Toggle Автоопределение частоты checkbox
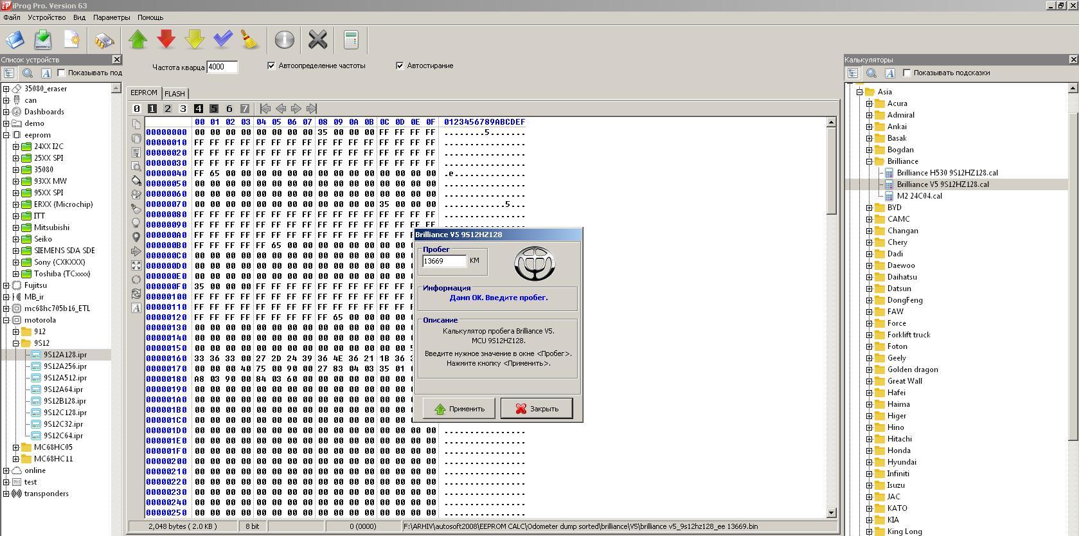The image size is (1079, 536). tap(271, 66)
